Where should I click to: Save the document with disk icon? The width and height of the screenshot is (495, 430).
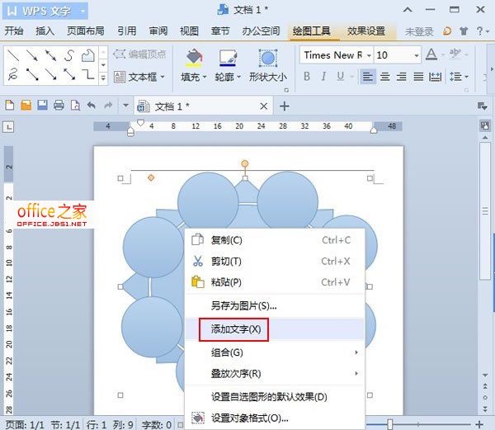coord(43,105)
